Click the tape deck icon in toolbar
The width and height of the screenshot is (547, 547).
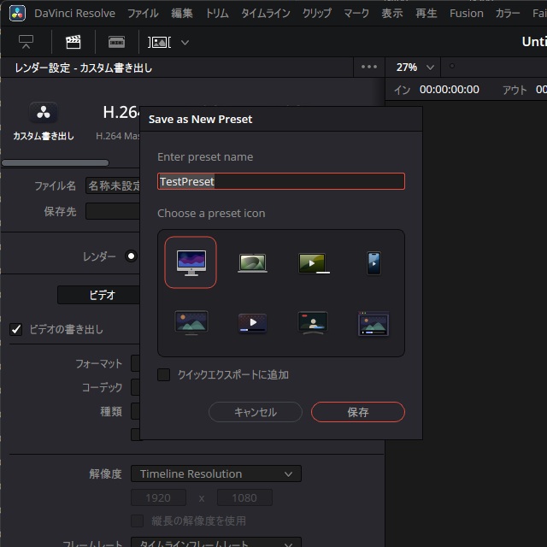pyautogui.click(x=117, y=42)
